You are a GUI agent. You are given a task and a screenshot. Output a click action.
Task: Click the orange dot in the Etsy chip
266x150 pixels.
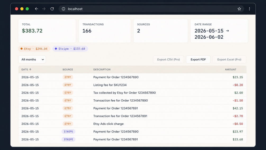(x=21, y=49)
